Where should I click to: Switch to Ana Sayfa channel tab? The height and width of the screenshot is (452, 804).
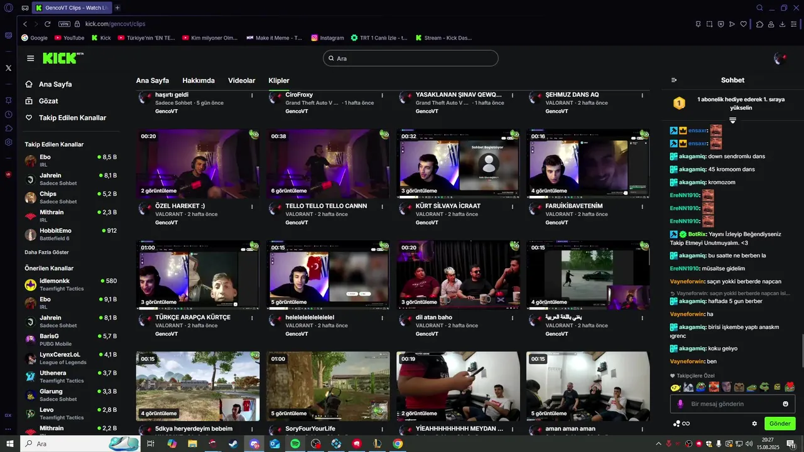pos(153,80)
